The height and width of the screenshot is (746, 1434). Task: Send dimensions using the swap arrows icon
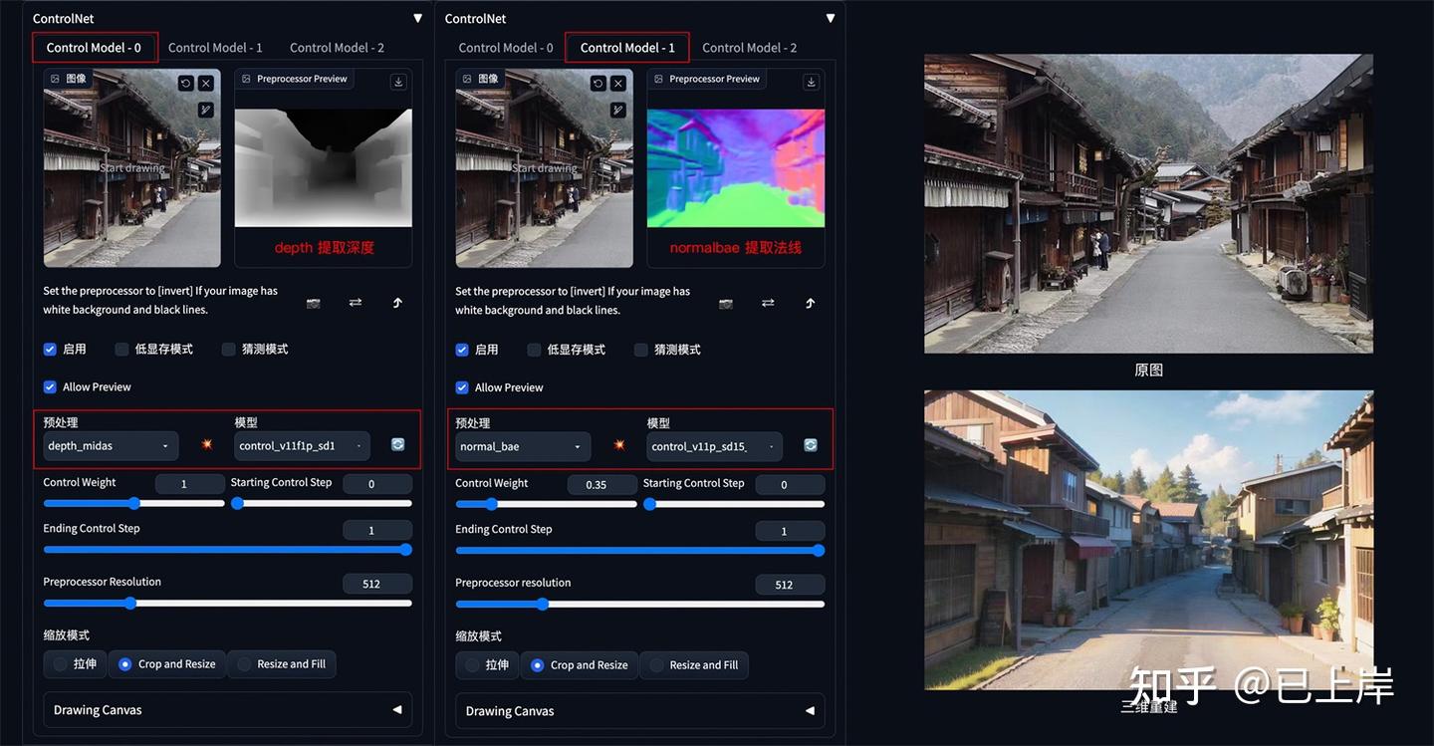[x=355, y=303]
